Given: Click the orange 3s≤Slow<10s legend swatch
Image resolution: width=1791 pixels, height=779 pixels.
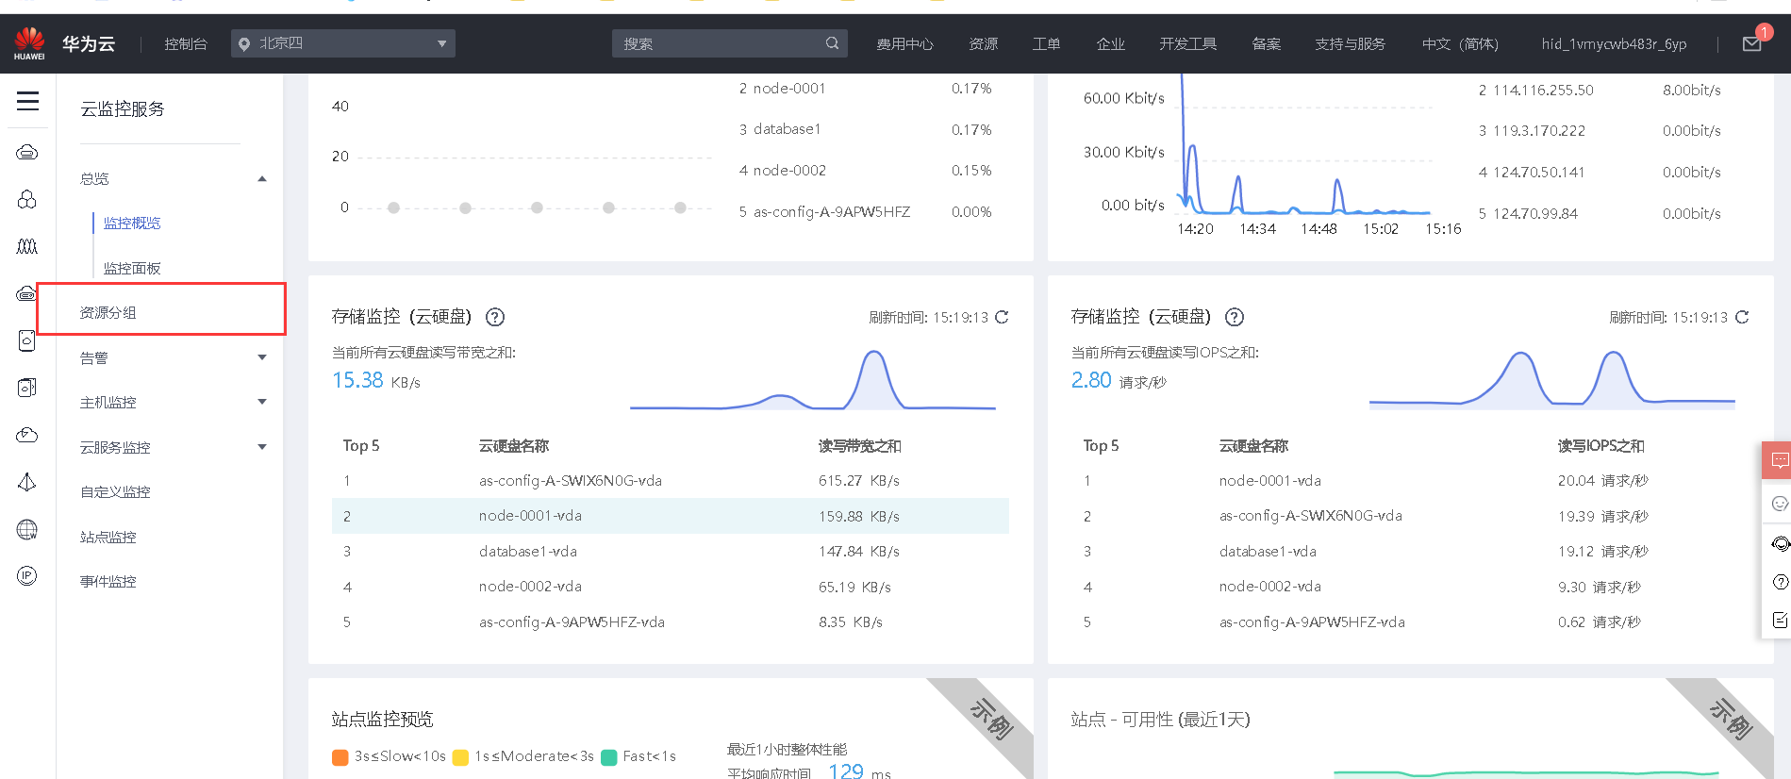Looking at the screenshot, I should click(340, 757).
